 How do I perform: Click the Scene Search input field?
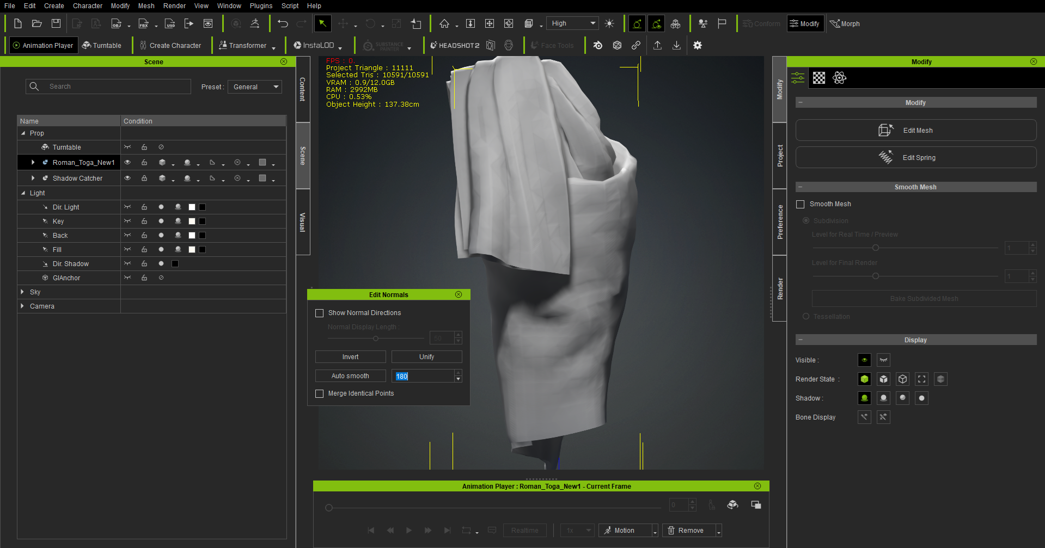[108, 87]
